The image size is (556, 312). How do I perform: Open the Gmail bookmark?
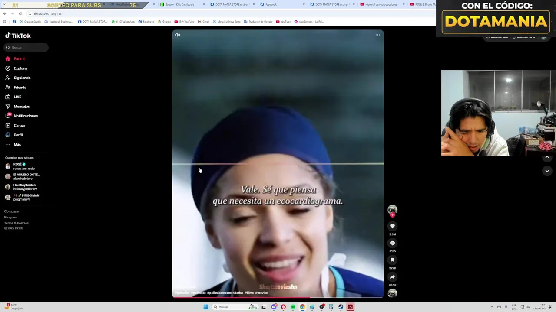click(203, 22)
